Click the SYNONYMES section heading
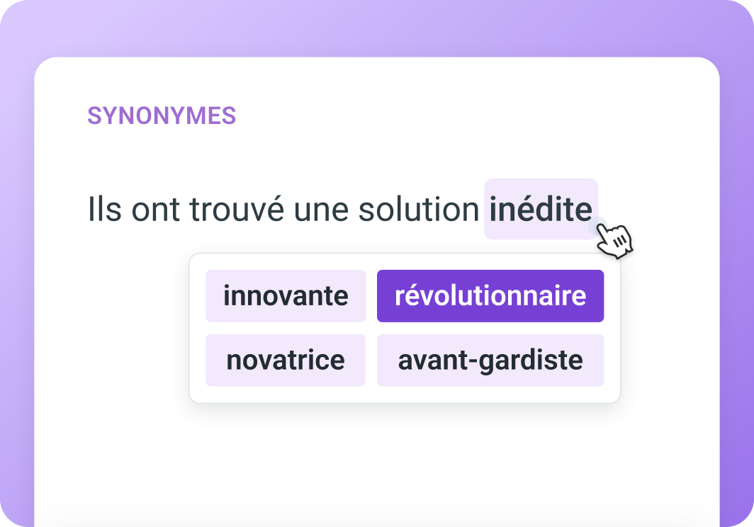The width and height of the screenshot is (754, 527). [x=162, y=114]
